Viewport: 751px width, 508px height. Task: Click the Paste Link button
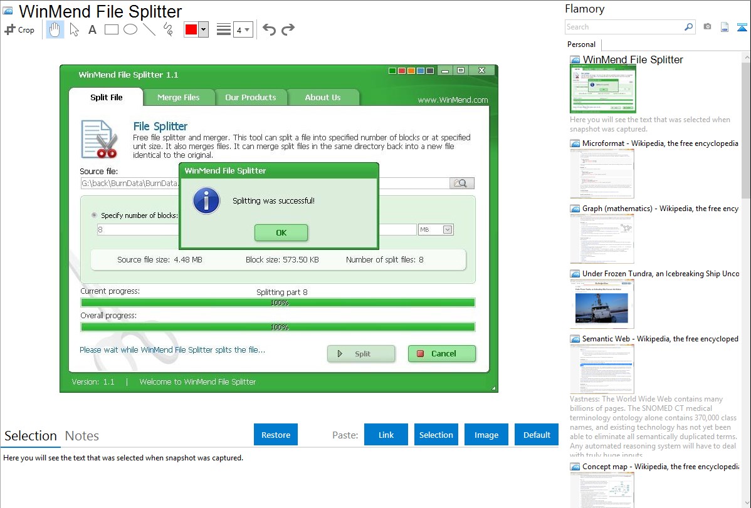[x=386, y=435]
